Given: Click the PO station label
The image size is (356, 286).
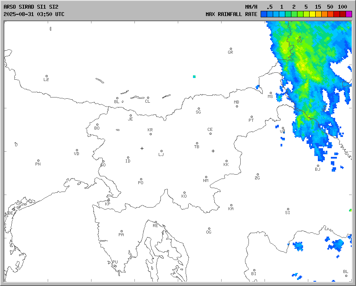Looking at the screenshot, I should click(140, 182).
